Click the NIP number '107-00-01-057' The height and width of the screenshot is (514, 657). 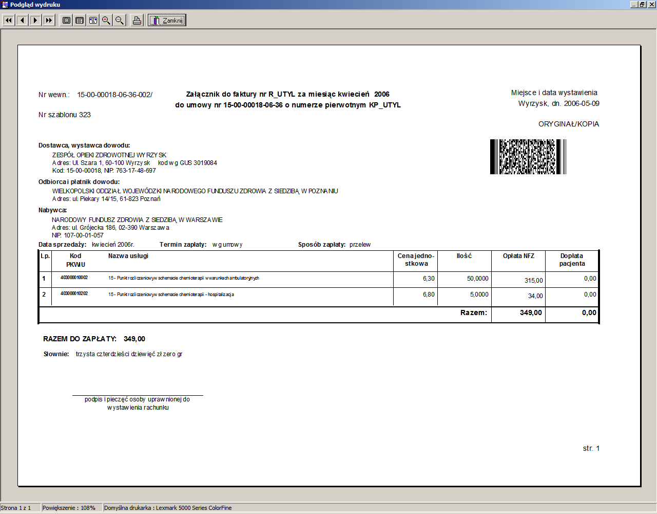[x=84, y=235]
